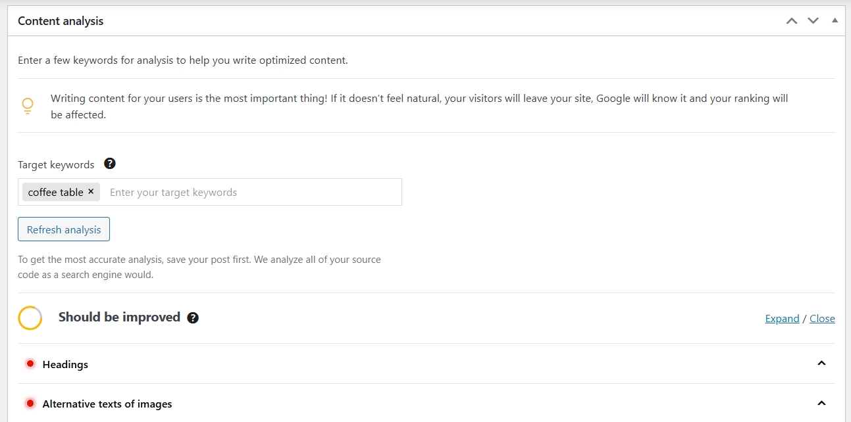Remove the coffee table keyword tag

point(91,191)
